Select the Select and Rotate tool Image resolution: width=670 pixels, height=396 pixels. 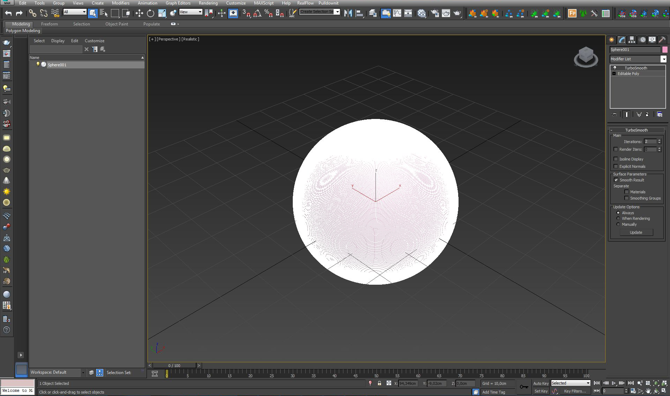click(x=150, y=13)
